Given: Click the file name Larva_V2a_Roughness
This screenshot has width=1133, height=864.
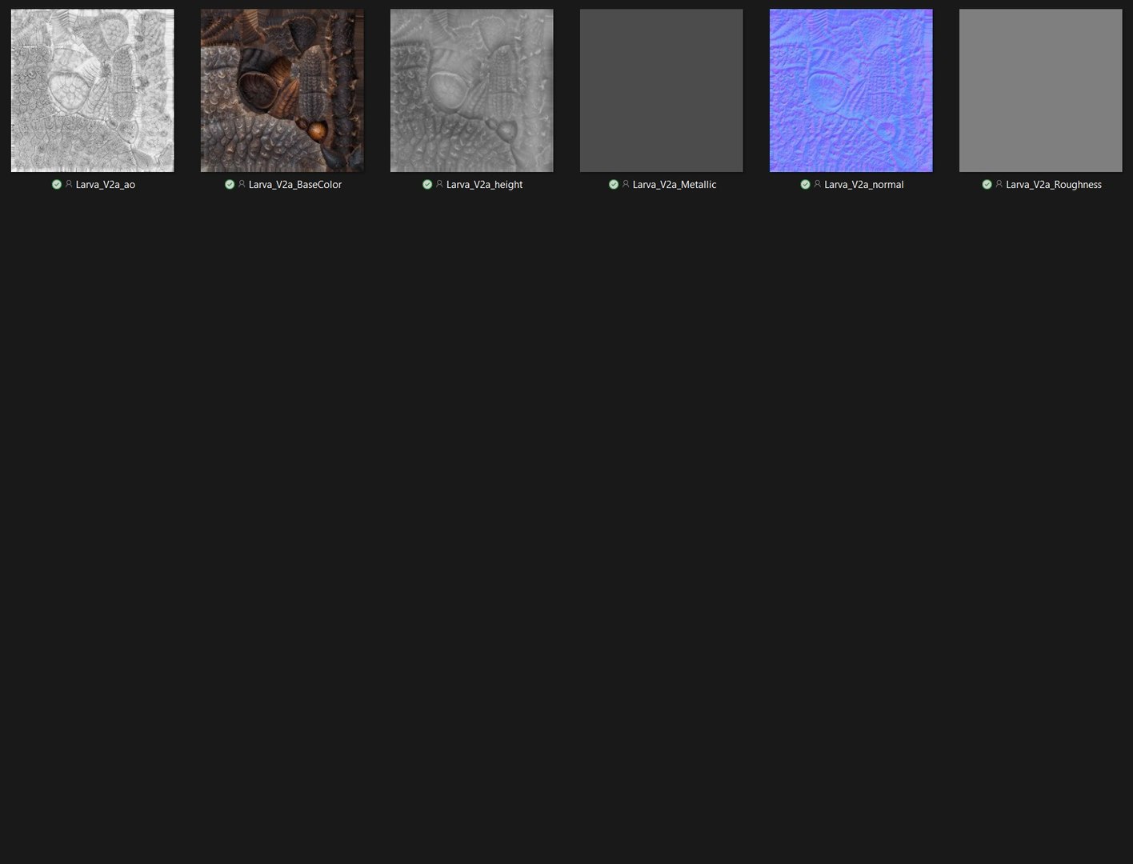Looking at the screenshot, I should (1054, 185).
